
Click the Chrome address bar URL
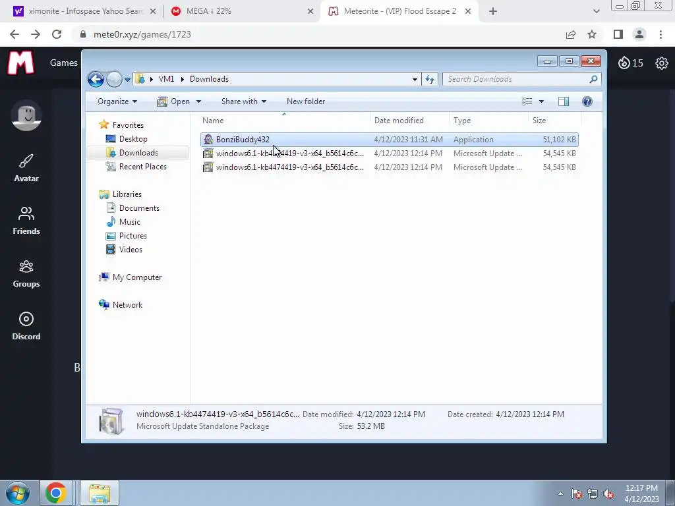(x=142, y=34)
